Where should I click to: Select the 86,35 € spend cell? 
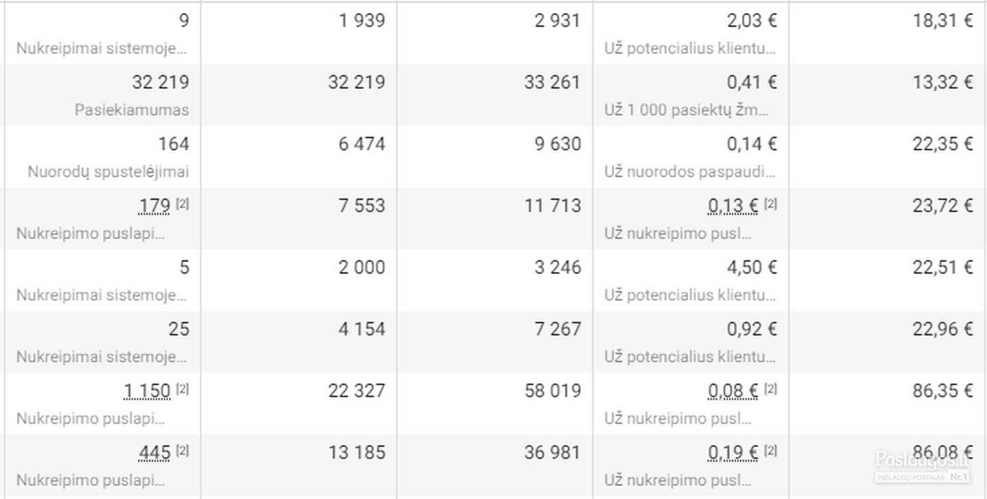(945, 390)
